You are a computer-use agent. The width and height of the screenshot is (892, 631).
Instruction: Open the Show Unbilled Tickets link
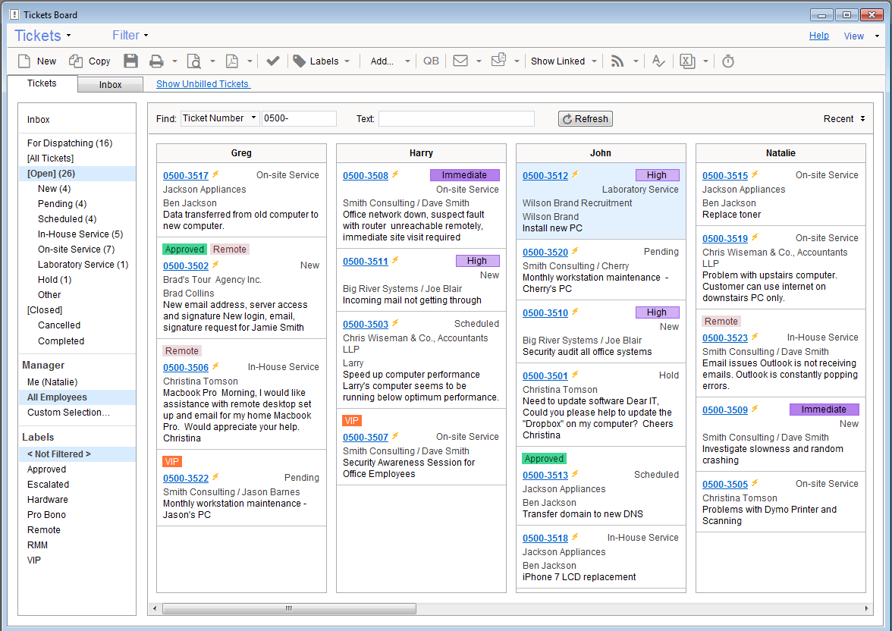[203, 84]
